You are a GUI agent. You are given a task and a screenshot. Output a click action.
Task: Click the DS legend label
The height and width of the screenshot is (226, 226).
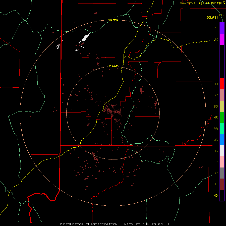215,151
